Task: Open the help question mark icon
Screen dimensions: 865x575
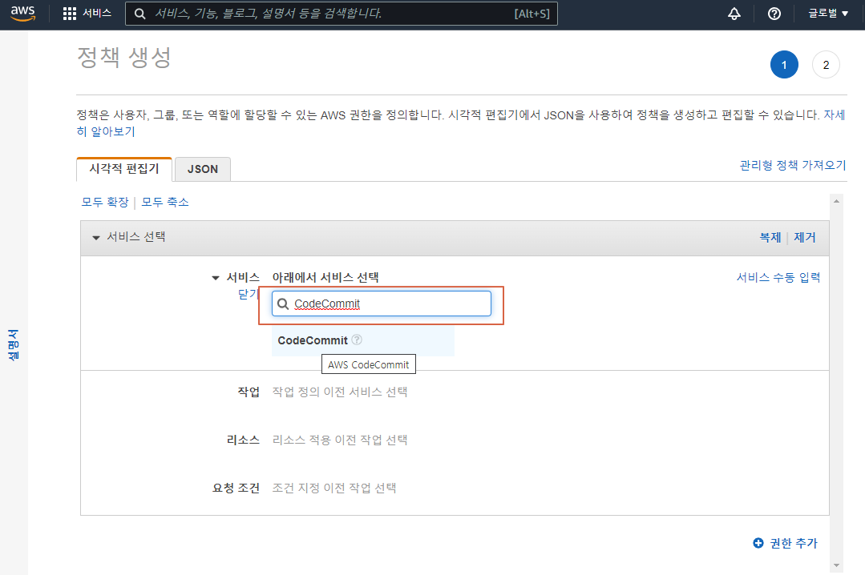Action: pos(774,14)
